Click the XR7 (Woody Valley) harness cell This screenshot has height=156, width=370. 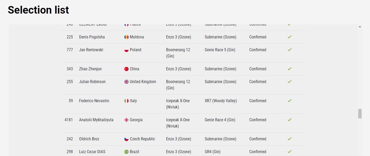pyautogui.click(x=221, y=101)
